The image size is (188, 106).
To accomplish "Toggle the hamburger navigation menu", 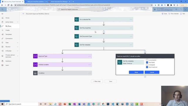I will [2, 14].
